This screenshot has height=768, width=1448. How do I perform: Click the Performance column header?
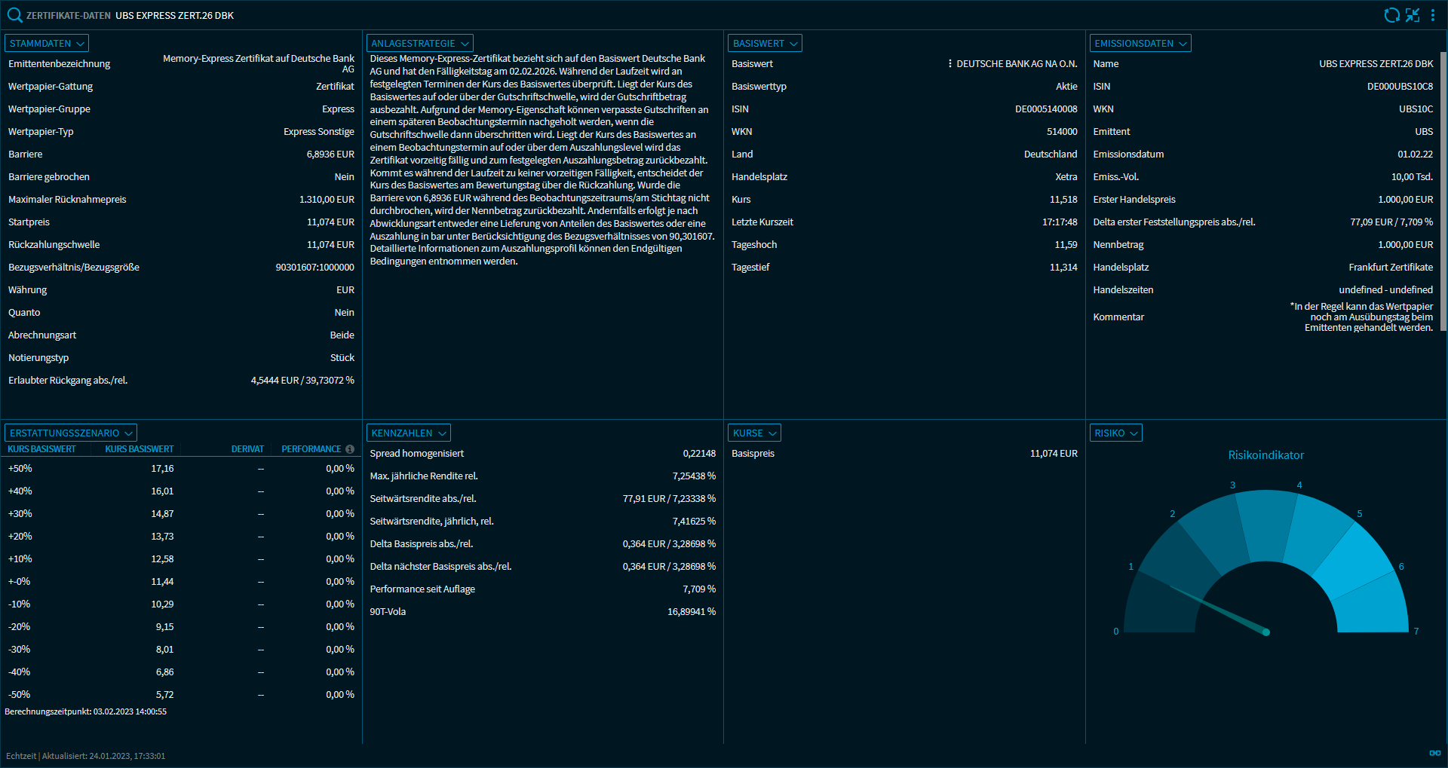click(311, 449)
